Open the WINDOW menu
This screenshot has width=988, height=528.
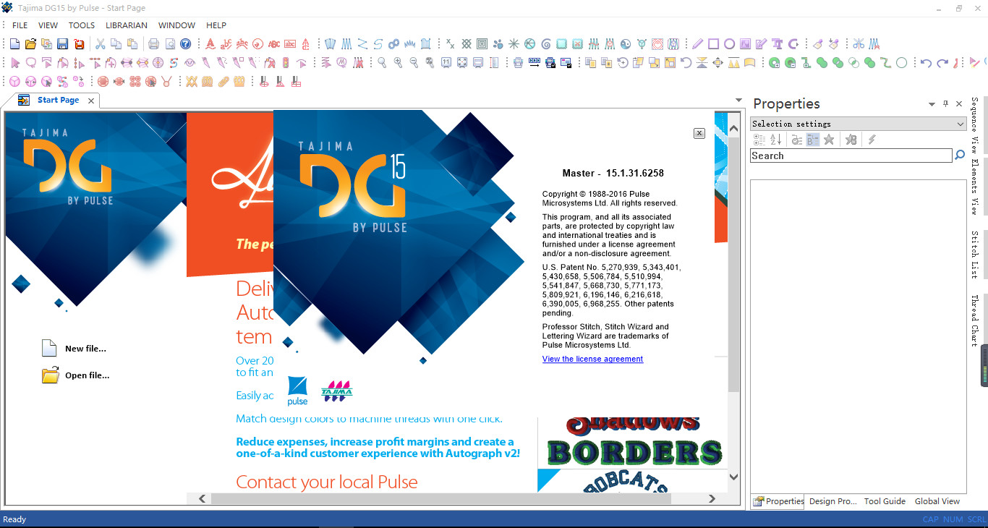[176, 25]
